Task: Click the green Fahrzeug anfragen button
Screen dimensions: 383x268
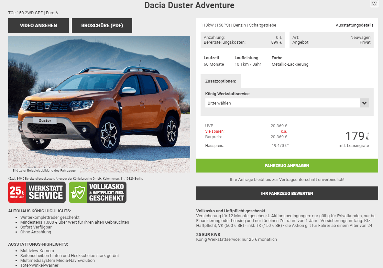Action: 287,166
